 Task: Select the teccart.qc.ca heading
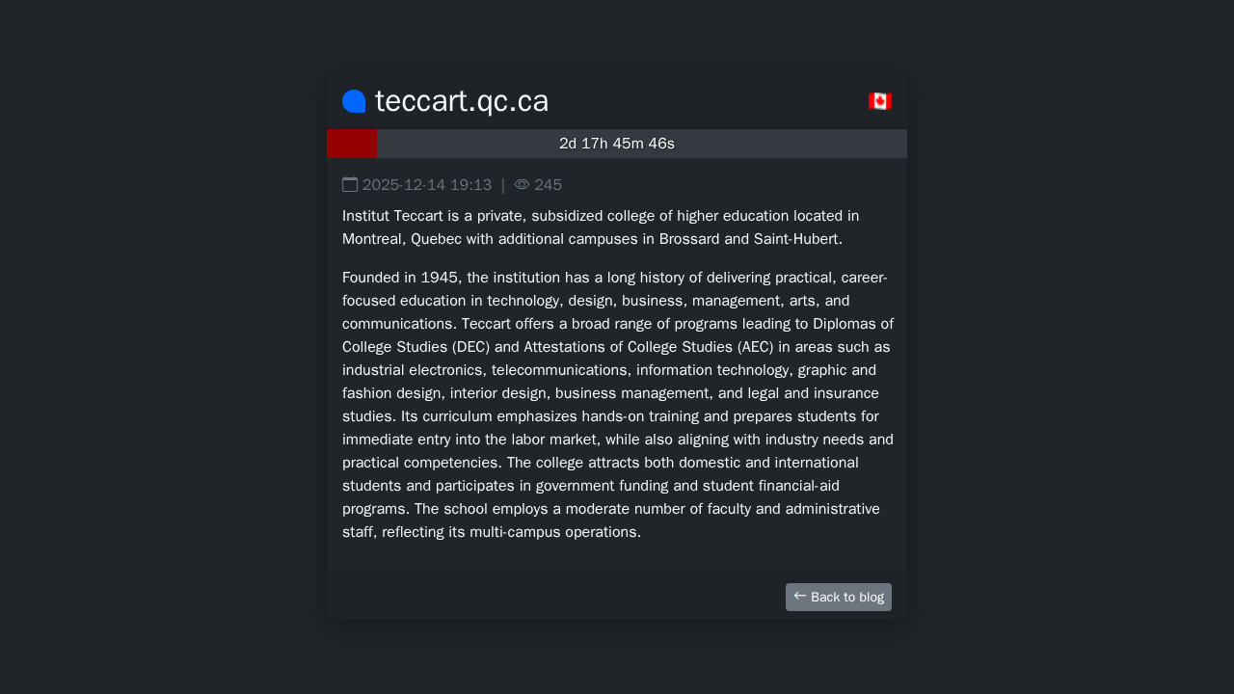462,101
